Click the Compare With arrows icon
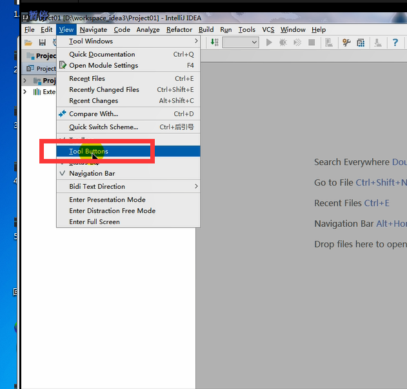 pyautogui.click(x=63, y=114)
